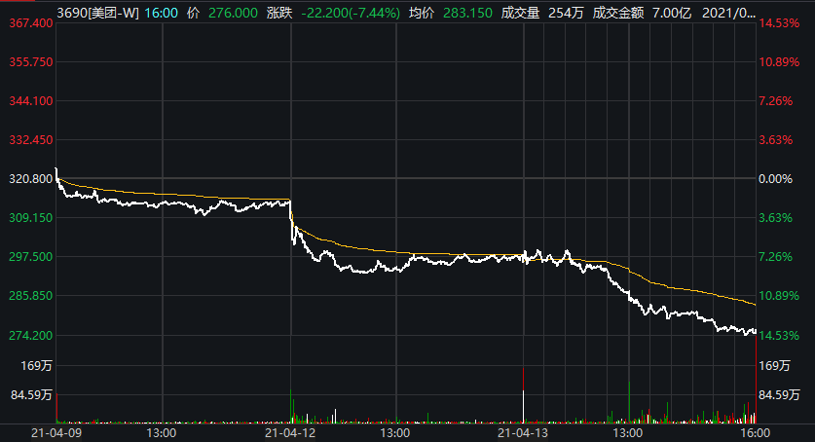This screenshot has height=442, width=815.
Task: Click the red 14.53% top percent label
Action: (779, 22)
